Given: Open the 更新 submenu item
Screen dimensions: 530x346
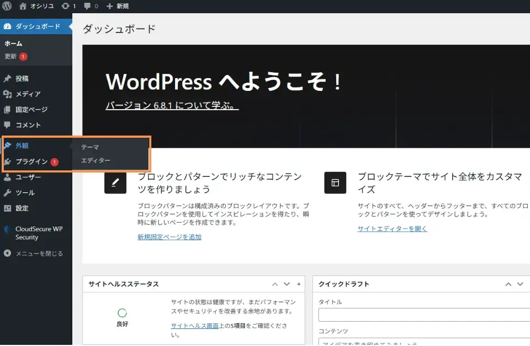Looking at the screenshot, I should coord(10,56).
